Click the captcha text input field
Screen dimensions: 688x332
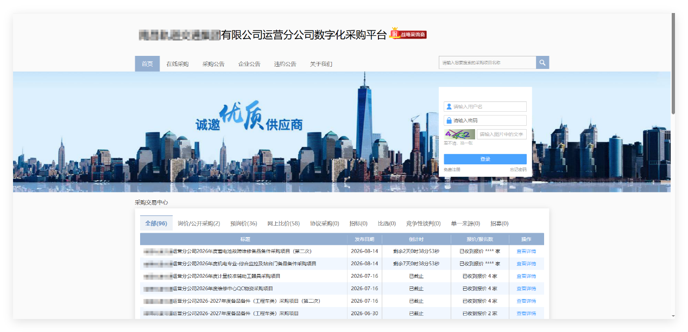pos(502,134)
